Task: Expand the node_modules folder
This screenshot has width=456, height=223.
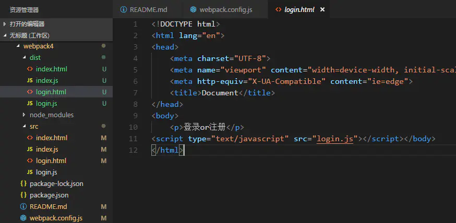Action: pos(56,115)
